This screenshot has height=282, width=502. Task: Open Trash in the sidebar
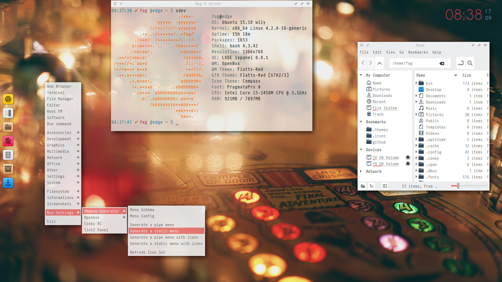378,114
